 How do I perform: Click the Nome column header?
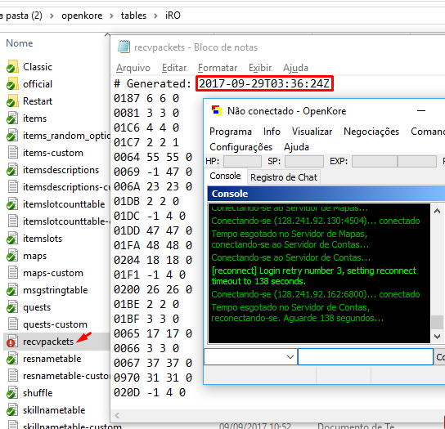(20, 43)
